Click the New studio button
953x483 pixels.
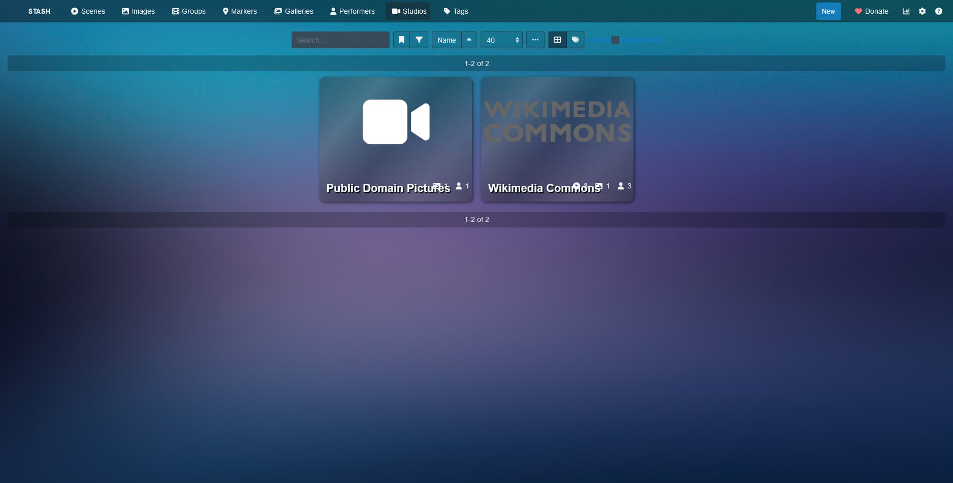pyautogui.click(x=828, y=11)
